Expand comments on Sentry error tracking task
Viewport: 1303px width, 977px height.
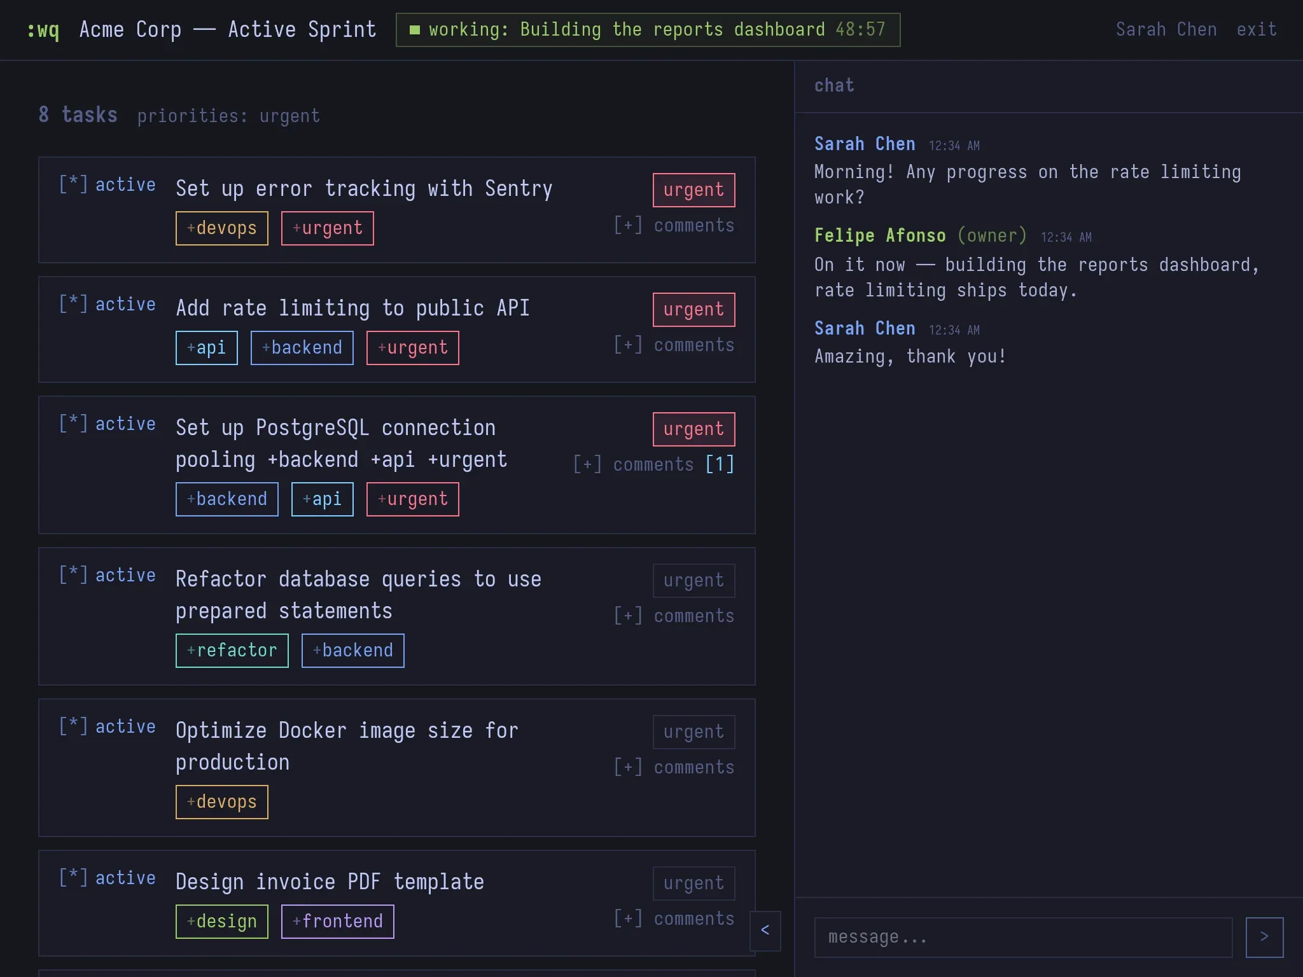tap(674, 225)
